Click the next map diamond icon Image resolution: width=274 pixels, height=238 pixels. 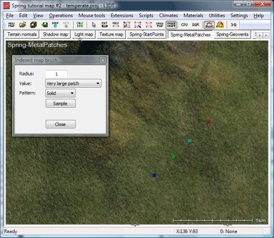tap(55, 25)
